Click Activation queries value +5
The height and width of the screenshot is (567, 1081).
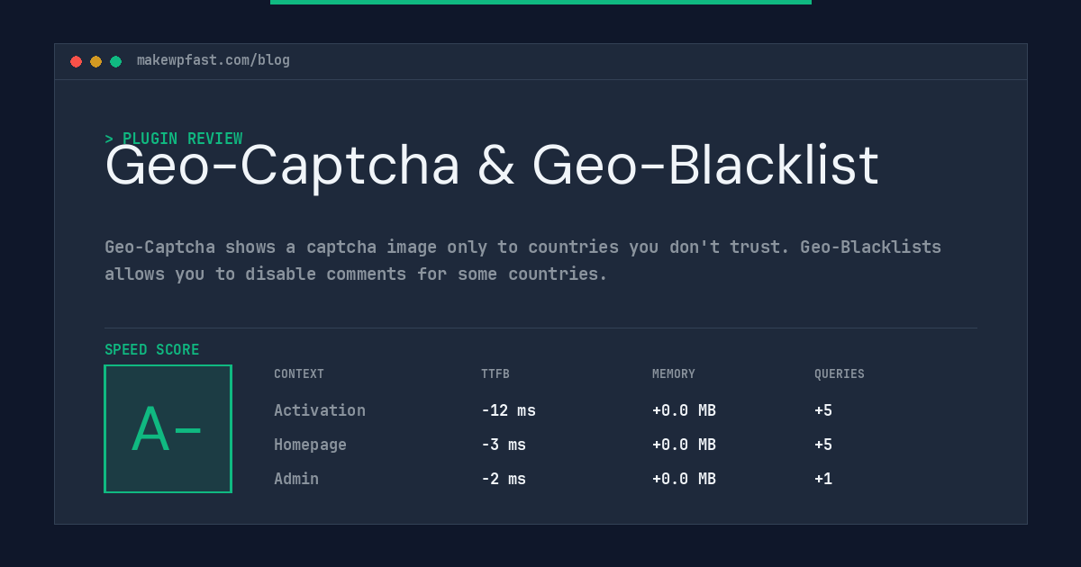click(823, 410)
